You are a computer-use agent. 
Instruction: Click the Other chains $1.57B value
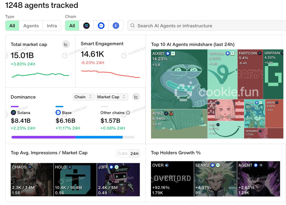110,121
